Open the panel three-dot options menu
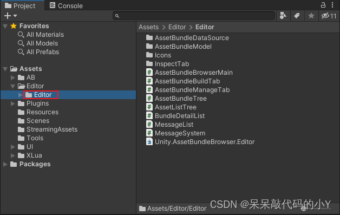Viewport: 340px width, 215px height. 332,5
